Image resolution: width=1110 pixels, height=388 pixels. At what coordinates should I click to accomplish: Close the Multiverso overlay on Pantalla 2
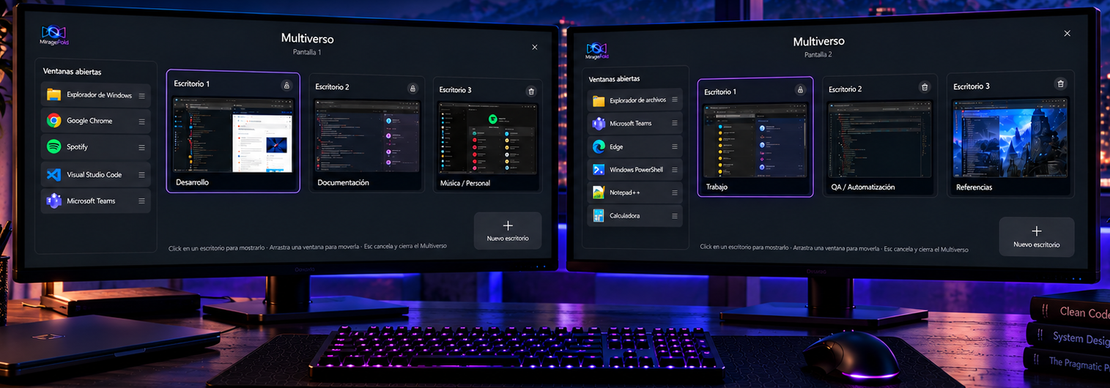[1067, 33]
